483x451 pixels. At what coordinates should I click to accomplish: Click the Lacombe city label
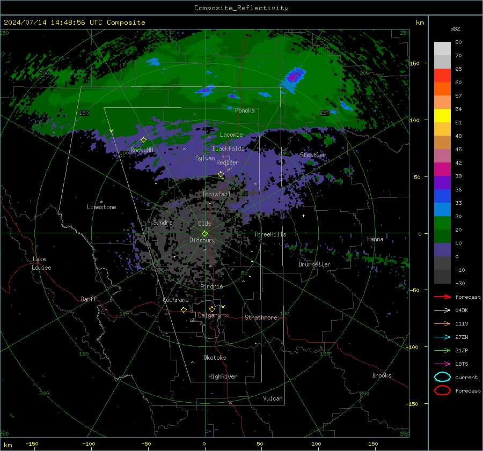click(231, 135)
